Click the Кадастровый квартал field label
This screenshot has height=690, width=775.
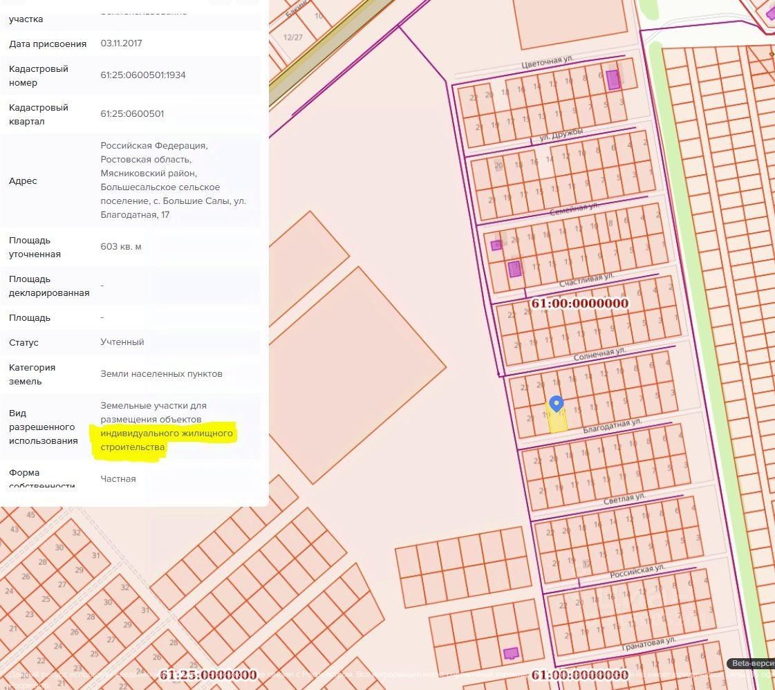38,114
